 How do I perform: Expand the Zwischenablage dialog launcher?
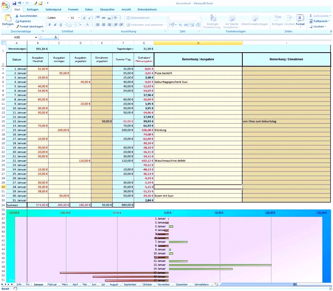(43, 31)
